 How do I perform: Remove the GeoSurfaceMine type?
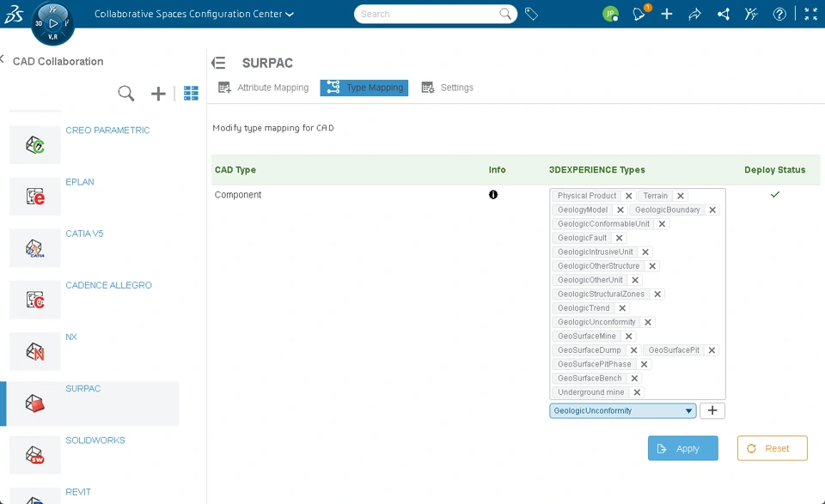[x=628, y=336]
